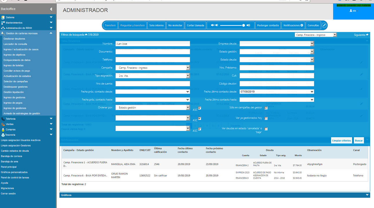Screen dimensions: 374x208
Task: Click the ORUE RAMON MARTIN table row name
Action: click(119, 175)
